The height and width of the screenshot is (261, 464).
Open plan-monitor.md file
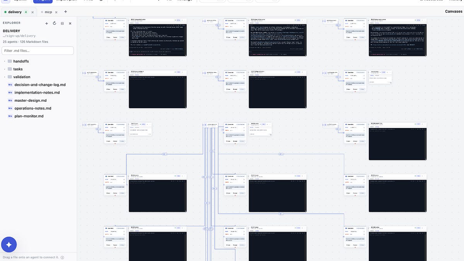pyautogui.click(x=29, y=116)
